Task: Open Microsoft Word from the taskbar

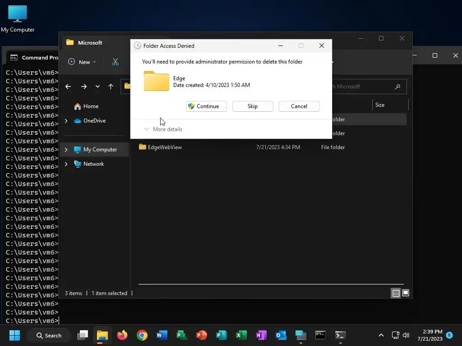Action: pyautogui.click(x=162, y=335)
